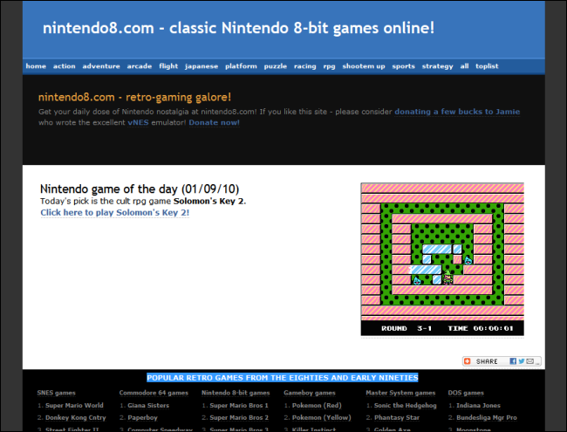
Task: Open the vNES emulator link
Action: [x=138, y=123]
